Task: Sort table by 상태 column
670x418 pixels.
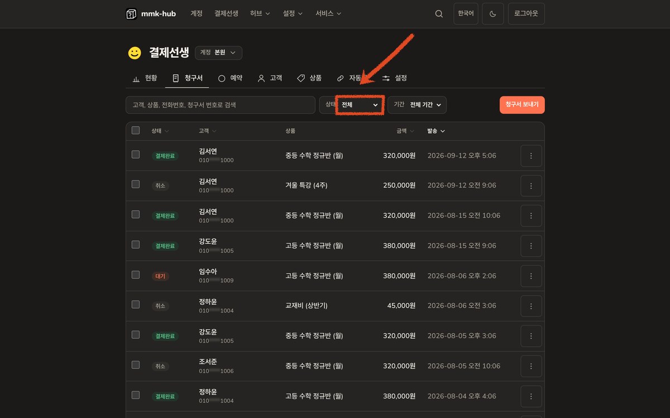Action: tap(160, 131)
